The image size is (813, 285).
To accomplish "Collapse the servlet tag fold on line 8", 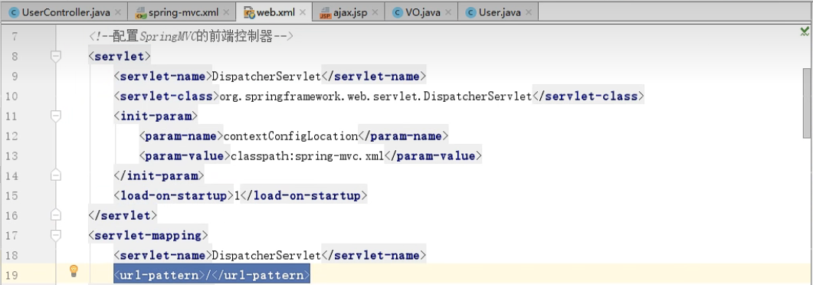I will (55, 56).
